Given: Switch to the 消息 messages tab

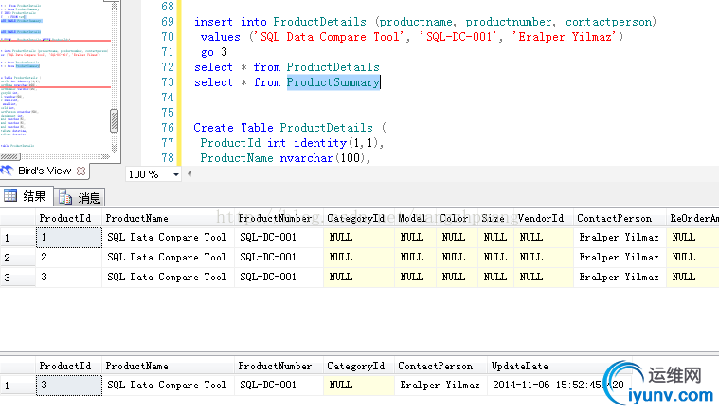Looking at the screenshot, I should [x=80, y=198].
